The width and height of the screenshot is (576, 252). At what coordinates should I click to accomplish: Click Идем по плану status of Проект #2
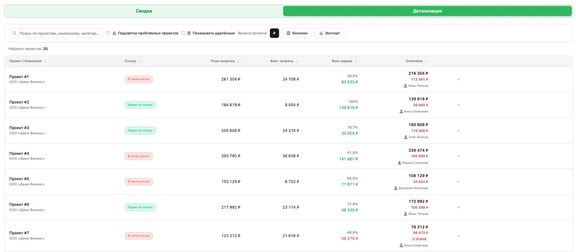(140, 105)
